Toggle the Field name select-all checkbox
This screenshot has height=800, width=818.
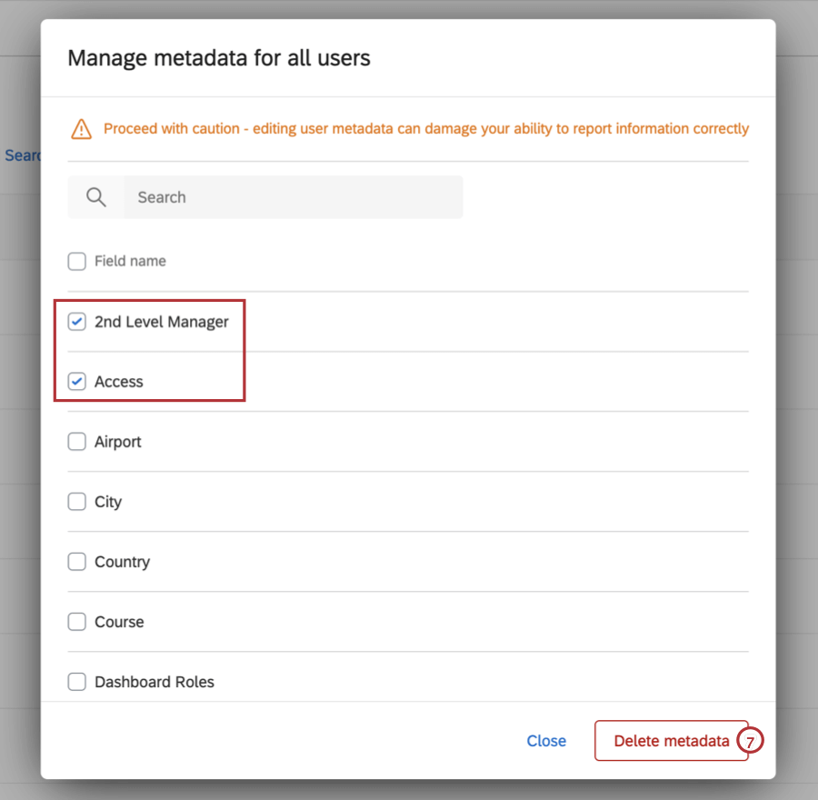tap(76, 261)
